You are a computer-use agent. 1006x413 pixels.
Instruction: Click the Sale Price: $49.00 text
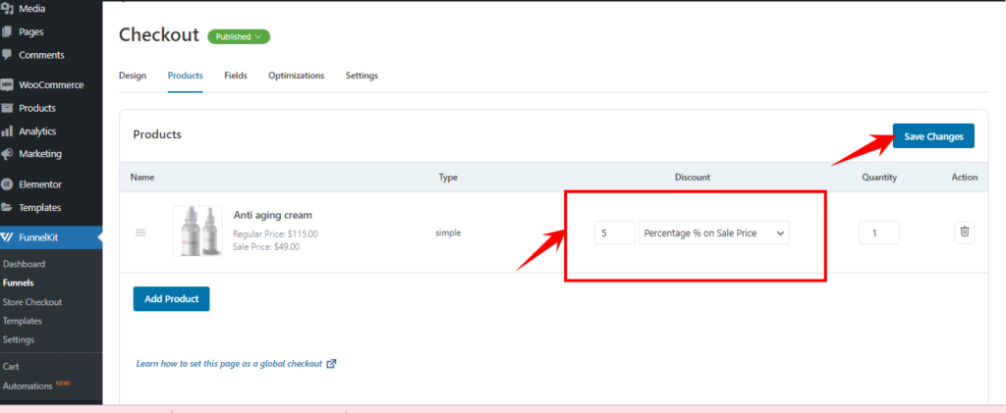(266, 246)
